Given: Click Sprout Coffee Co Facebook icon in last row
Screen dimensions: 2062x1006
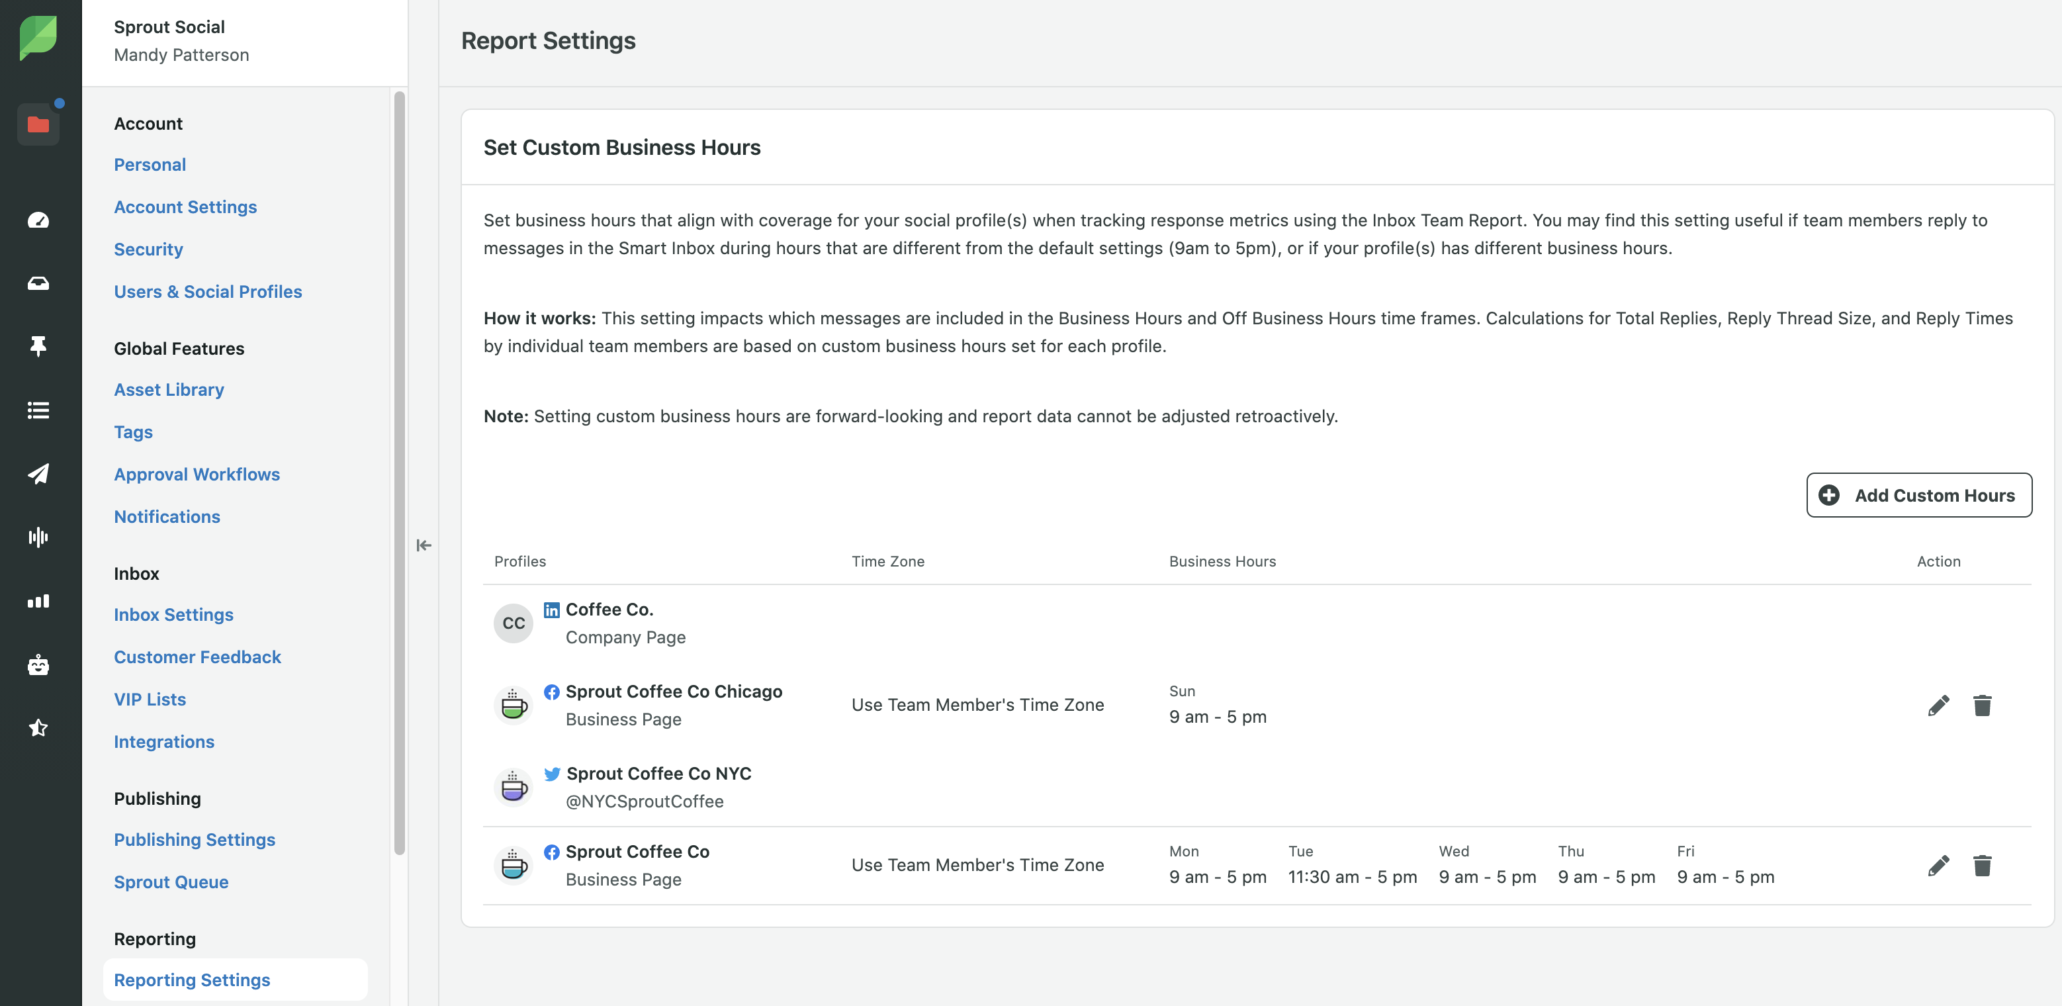Looking at the screenshot, I should click(x=551, y=852).
